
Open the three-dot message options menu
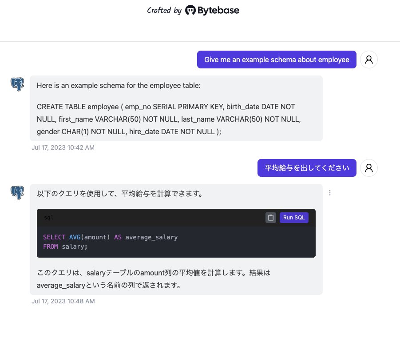[330, 193]
